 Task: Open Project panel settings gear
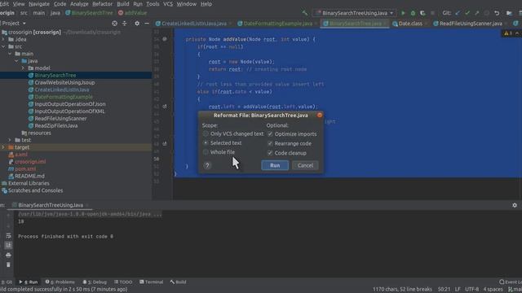[137, 24]
